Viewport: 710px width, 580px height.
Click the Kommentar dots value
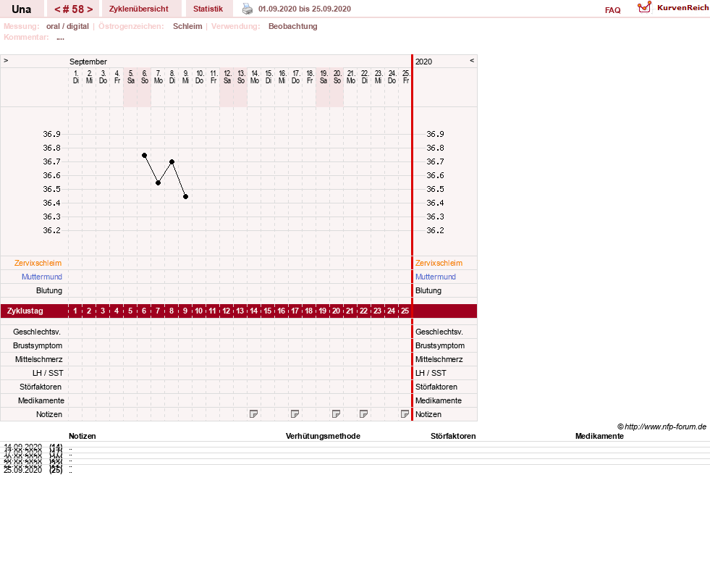(60, 38)
